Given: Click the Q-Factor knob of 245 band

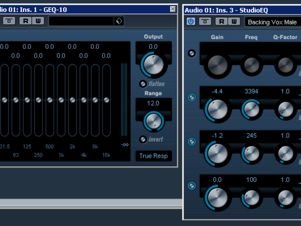Looking at the screenshot, I should click(x=286, y=154).
